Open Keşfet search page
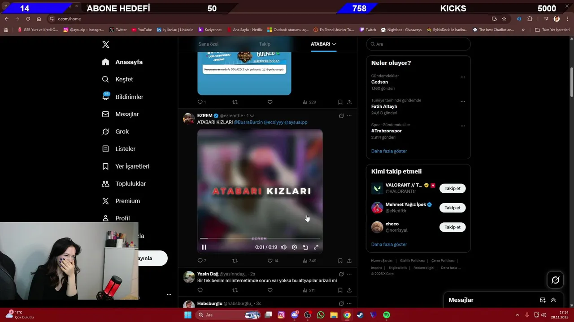The width and height of the screenshot is (574, 322). click(117, 79)
